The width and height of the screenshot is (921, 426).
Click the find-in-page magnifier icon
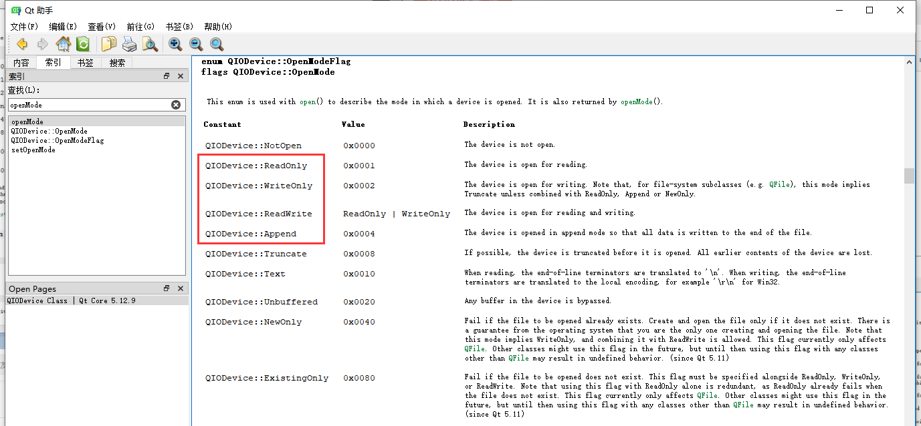[x=150, y=44]
